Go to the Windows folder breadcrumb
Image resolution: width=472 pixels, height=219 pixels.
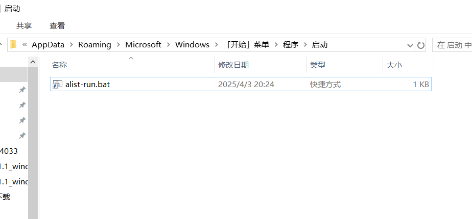coord(192,45)
